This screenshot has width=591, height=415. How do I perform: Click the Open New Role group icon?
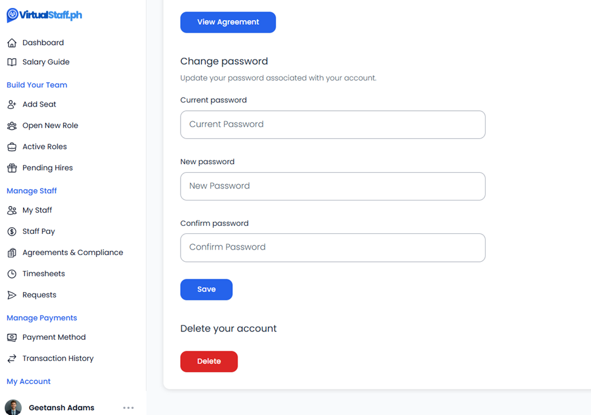12,126
